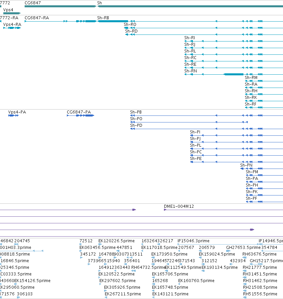Click the EK120522.5prime EST label

tap(117, 274)
